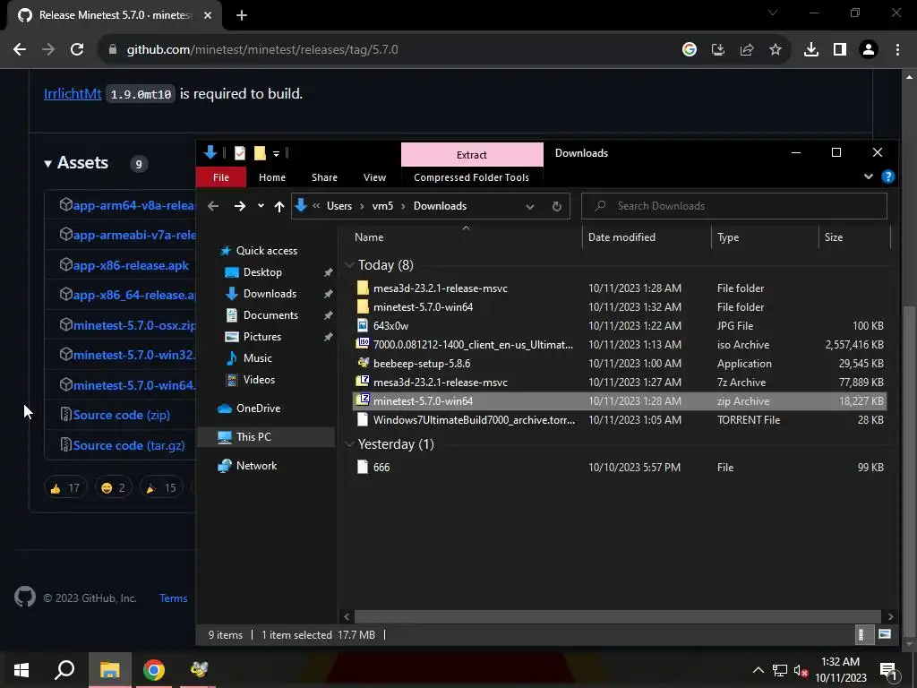The height and width of the screenshot is (688, 917).
Task: Open Terms link in GitHub footer
Action: pos(174,598)
